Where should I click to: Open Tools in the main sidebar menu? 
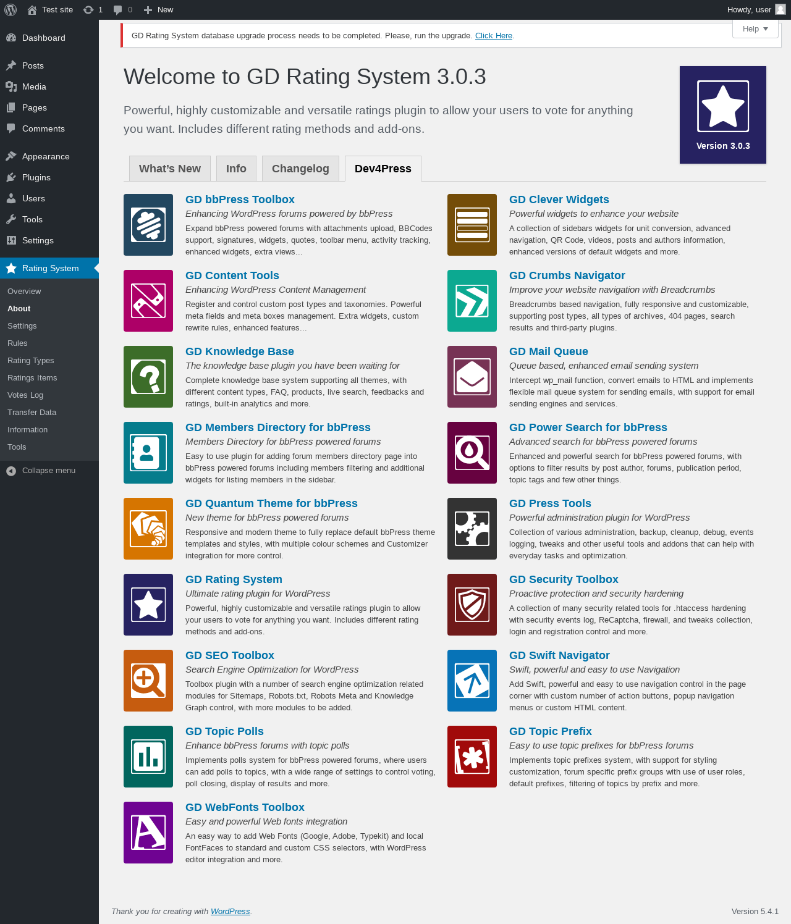click(x=49, y=219)
